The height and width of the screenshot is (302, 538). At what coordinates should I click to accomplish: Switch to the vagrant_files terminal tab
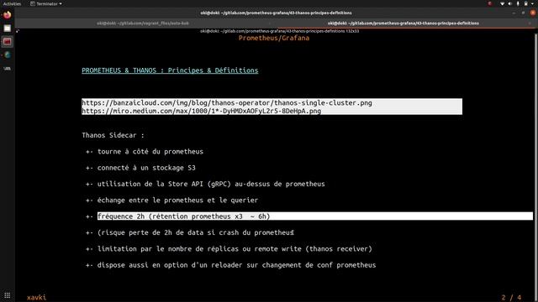143,23
